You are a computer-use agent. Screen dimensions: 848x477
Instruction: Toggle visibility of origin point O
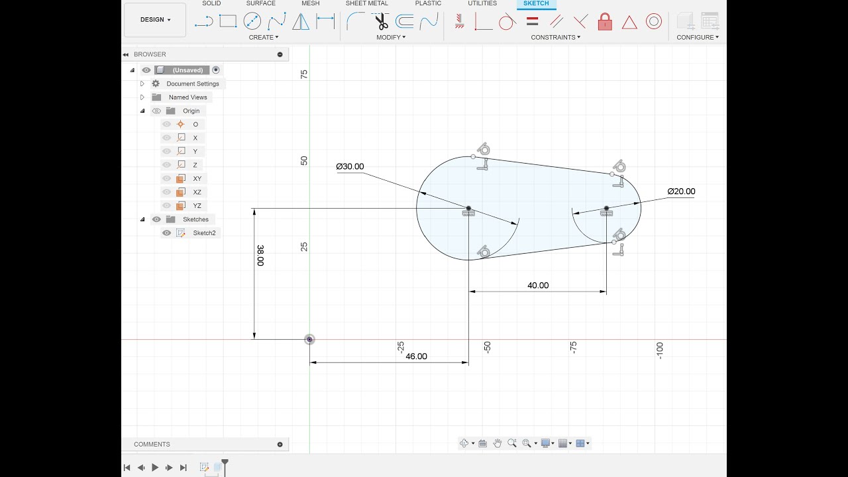167,125
